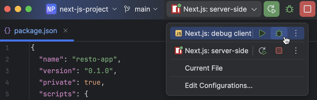Click the NP project badge icon

[x=51, y=9]
